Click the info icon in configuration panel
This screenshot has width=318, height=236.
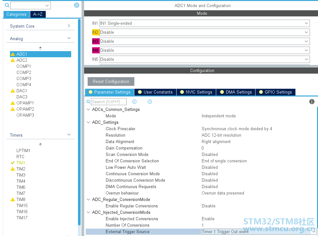click(x=312, y=102)
